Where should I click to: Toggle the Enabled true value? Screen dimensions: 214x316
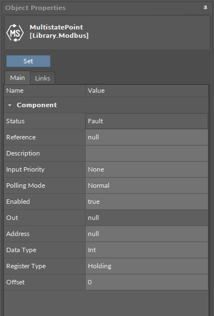[147, 202]
